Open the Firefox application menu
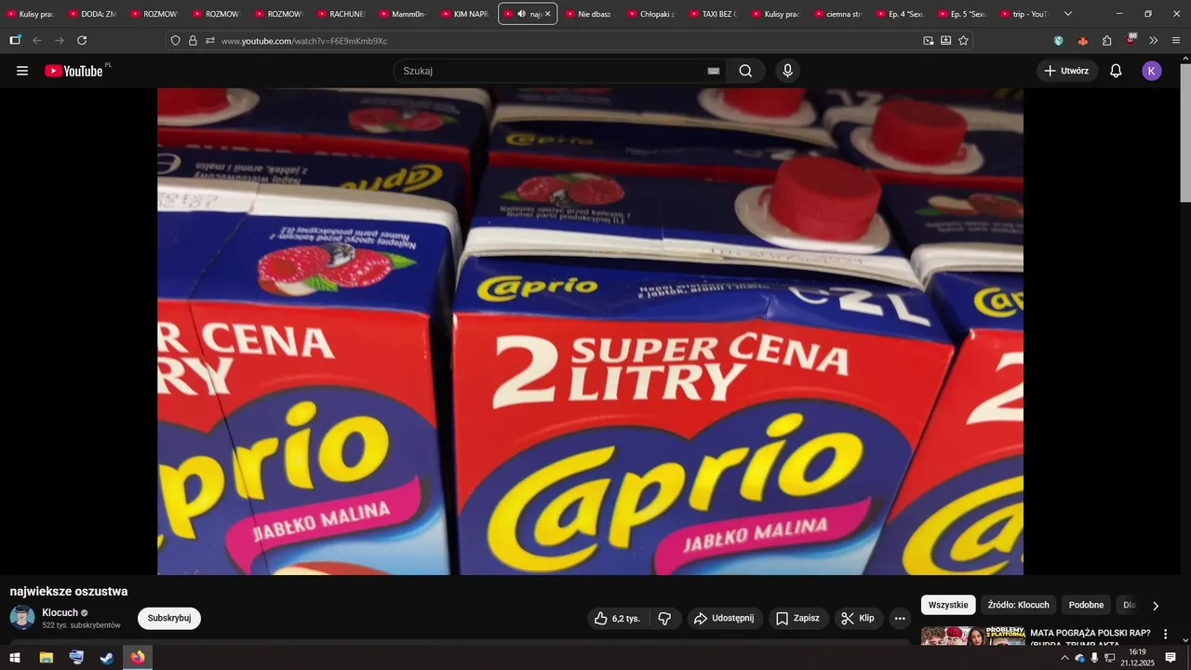1191x670 pixels. pyautogui.click(x=1176, y=41)
